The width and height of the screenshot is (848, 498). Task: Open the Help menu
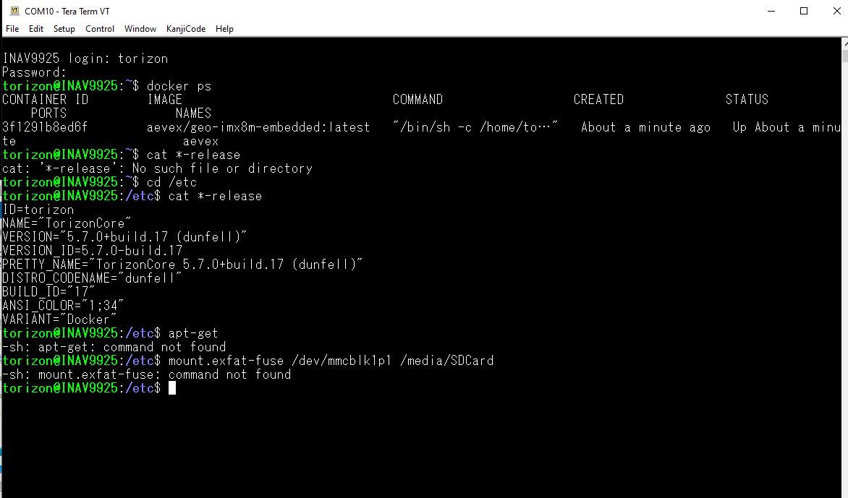[x=224, y=29]
